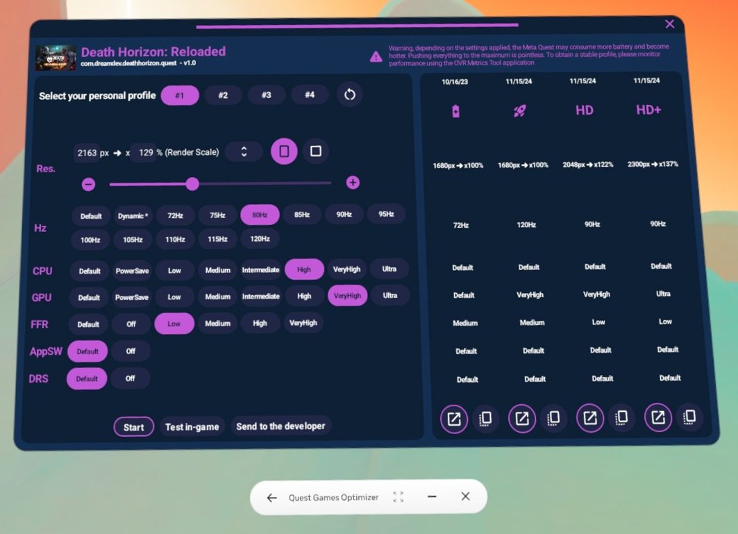Set CPU level to Ultra
The width and height of the screenshot is (738, 534).
pyautogui.click(x=389, y=269)
